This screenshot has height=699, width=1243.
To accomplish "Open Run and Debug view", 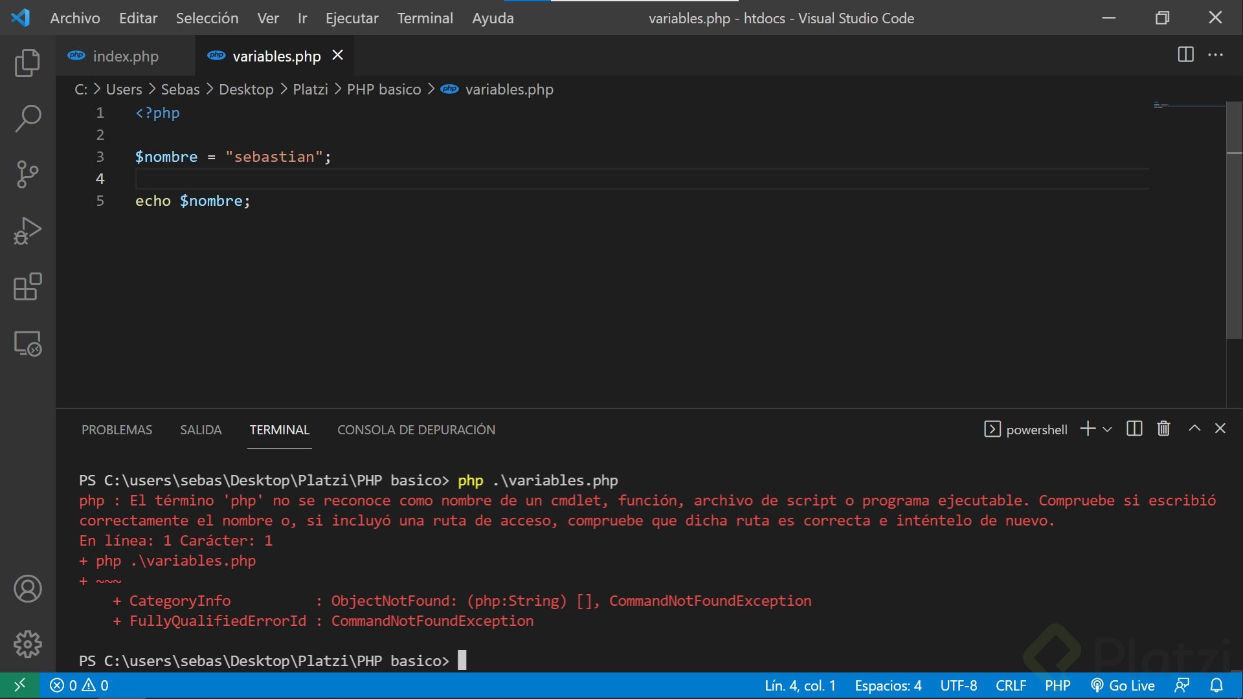I will click(x=27, y=230).
